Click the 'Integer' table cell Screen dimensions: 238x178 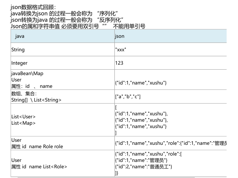[63, 63]
